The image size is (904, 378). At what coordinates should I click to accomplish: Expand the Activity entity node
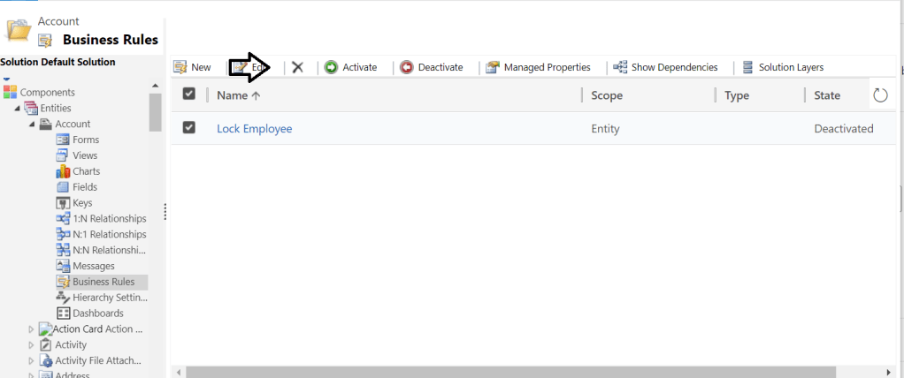32,345
